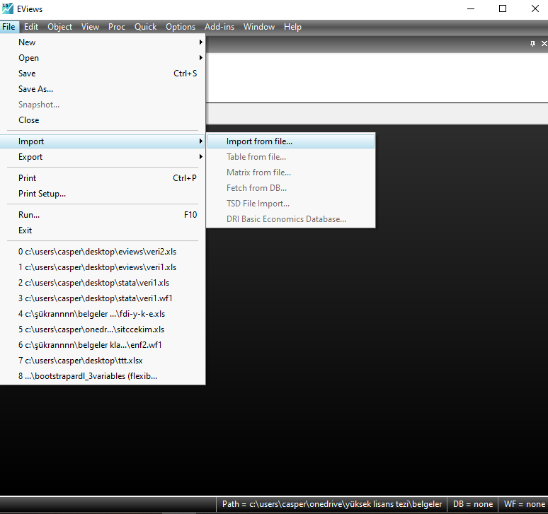Viewport: 548px width, 514px height.
Task: Choose Run... in the File menu
Action: (x=103, y=215)
